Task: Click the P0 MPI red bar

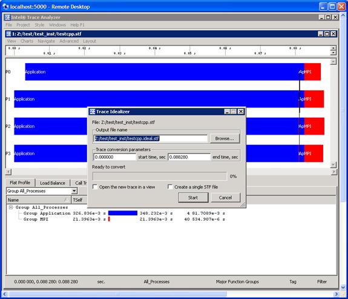Action: point(312,72)
